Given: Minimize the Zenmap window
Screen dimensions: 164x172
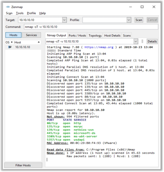Looking at the screenshot, I should point(130,7).
